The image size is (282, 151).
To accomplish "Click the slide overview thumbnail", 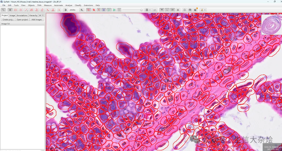I will [271, 24].
